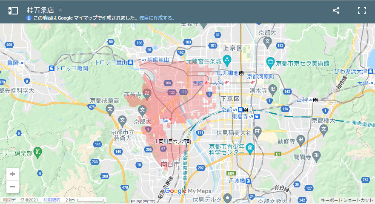The width and height of the screenshot is (375, 204).
Task: Click the 下京区 ward label
Action: click(230, 98)
